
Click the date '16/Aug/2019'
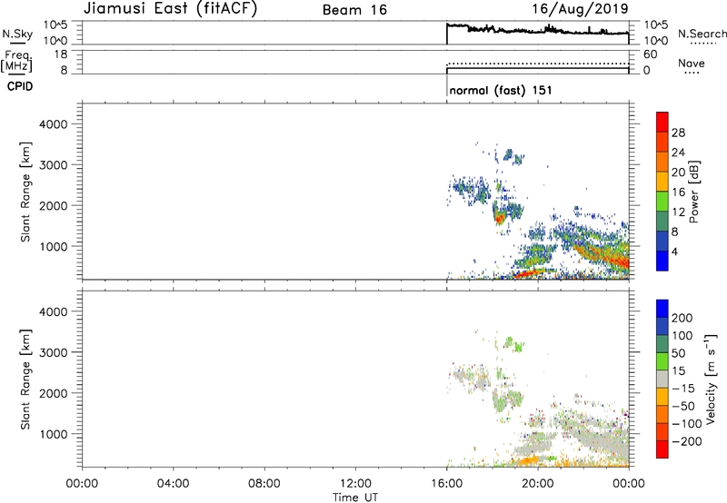pos(580,9)
